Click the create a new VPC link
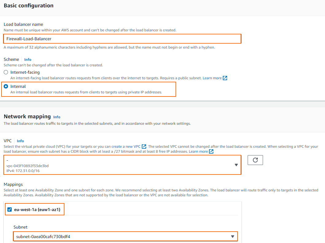 (x=126, y=147)
